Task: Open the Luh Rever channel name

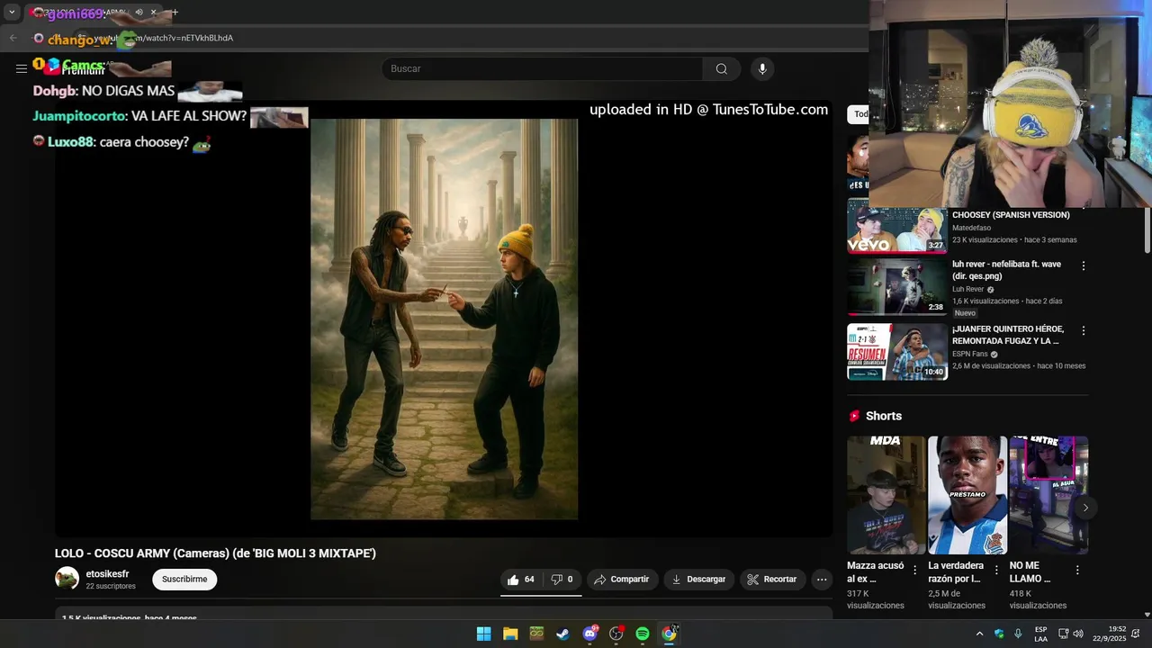Action: tap(967, 290)
